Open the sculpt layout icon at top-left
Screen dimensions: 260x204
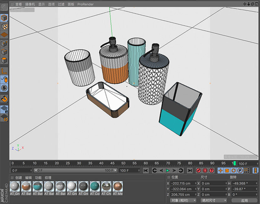[4, 7]
